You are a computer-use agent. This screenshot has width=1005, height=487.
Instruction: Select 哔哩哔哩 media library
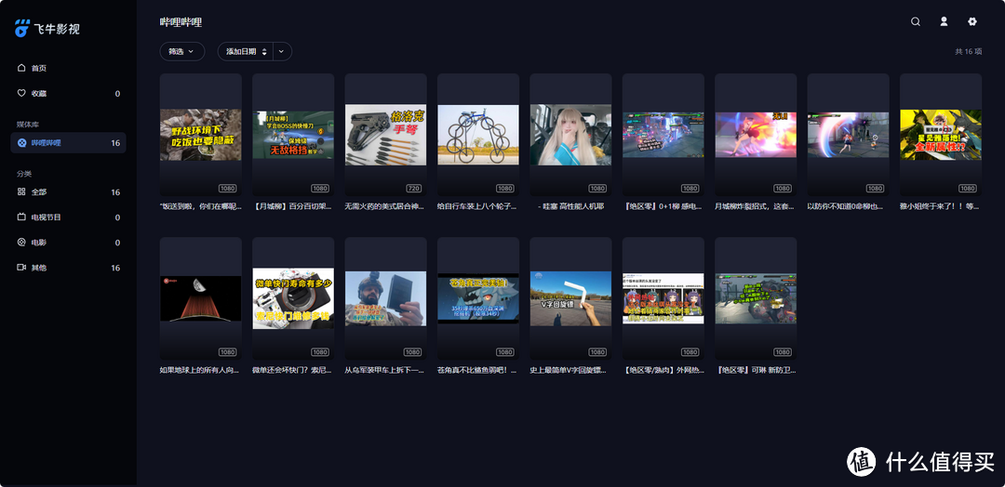(x=46, y=143)
